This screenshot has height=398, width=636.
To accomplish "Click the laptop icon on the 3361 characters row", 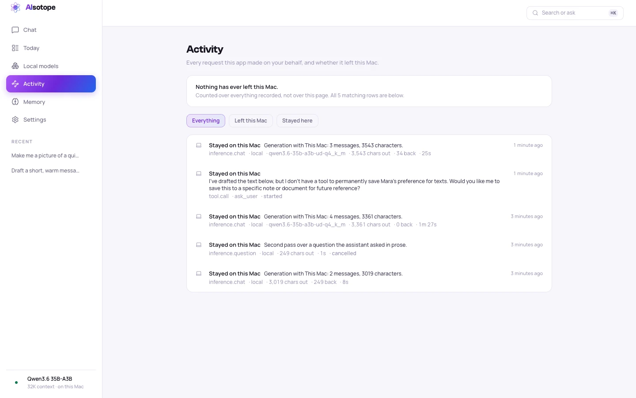I will point(199,216).
